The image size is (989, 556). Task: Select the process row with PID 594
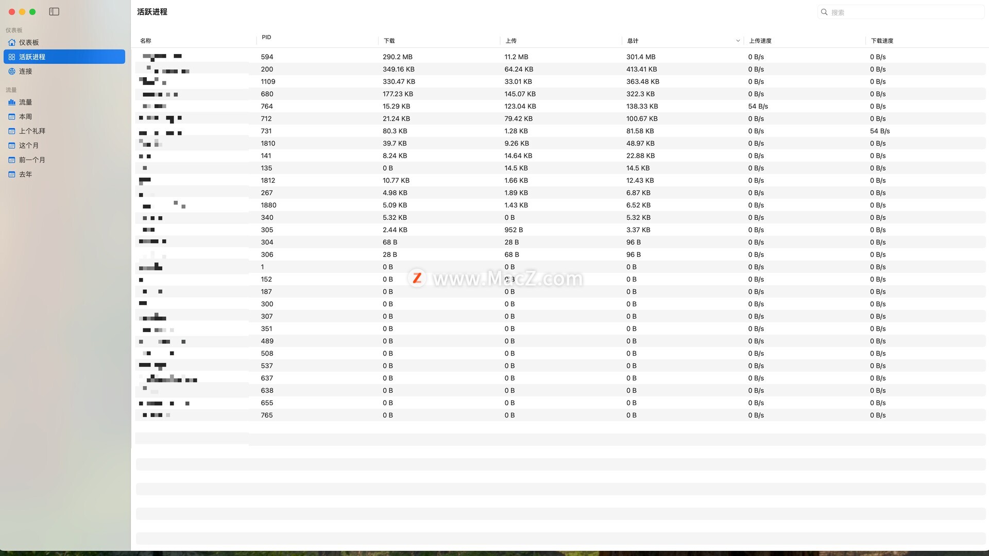(x=267, y=57)
